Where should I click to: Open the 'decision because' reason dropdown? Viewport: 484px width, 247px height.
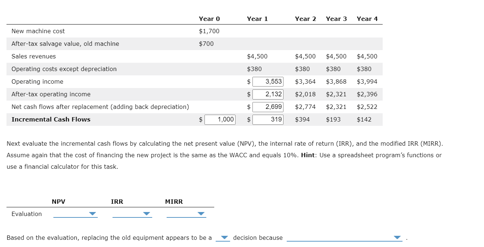coord(397,237)
